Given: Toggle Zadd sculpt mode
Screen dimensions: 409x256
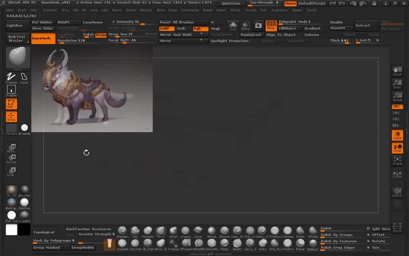Looking at the screenshot, I should click(167, 28).
